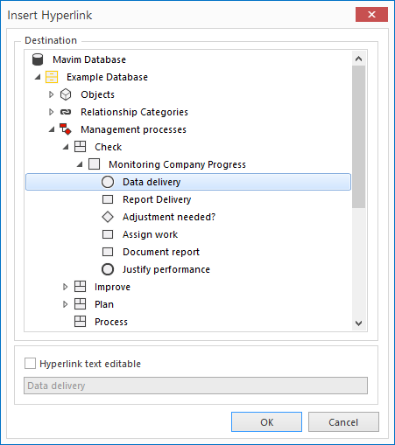The height and width of the screenshot is (445, 395).
Task: Click the red Management processes icon
Action: 66,129
